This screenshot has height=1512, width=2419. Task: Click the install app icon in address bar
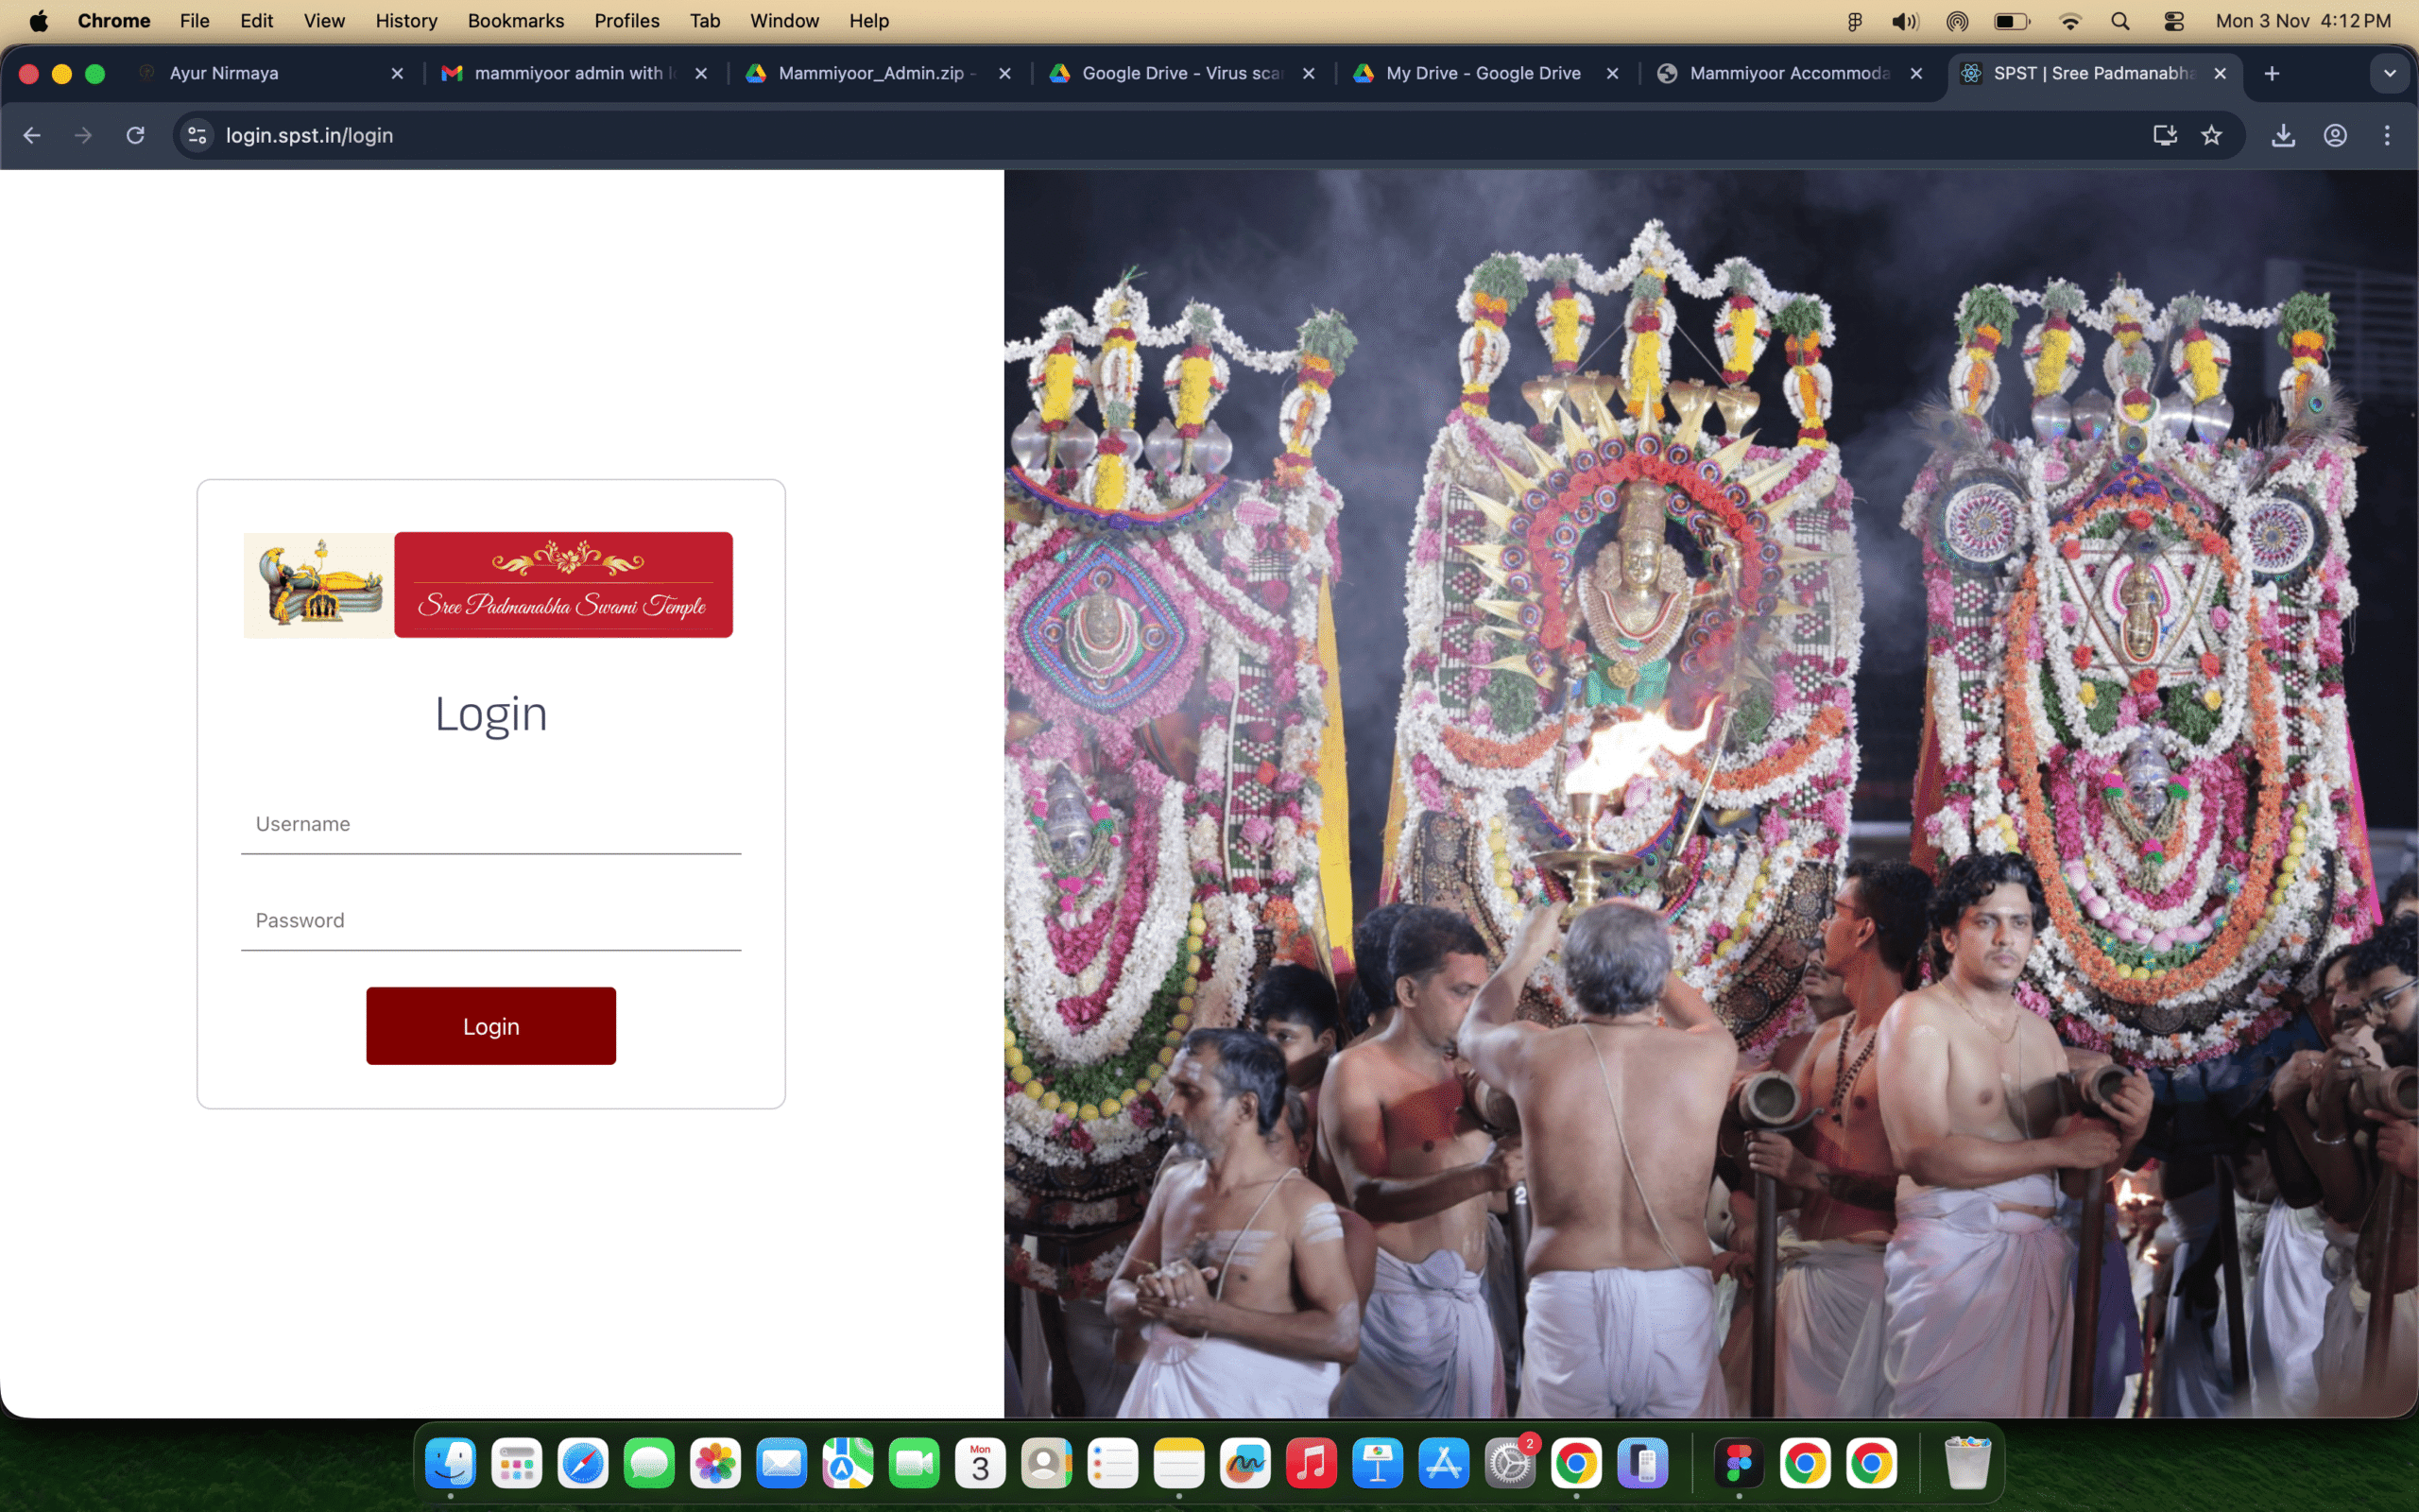[x=2164, y=135]
